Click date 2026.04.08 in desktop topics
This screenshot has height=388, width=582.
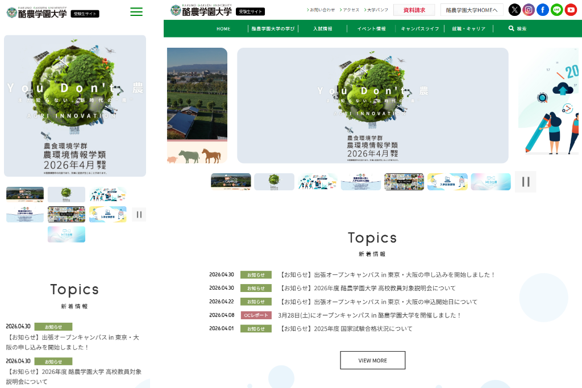tap(222, 315)
